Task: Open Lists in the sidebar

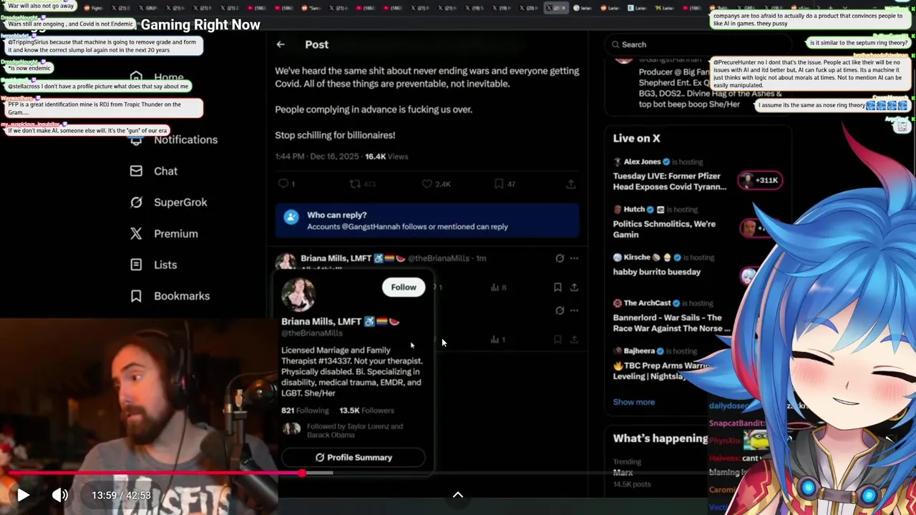Action: coord(153,265)
